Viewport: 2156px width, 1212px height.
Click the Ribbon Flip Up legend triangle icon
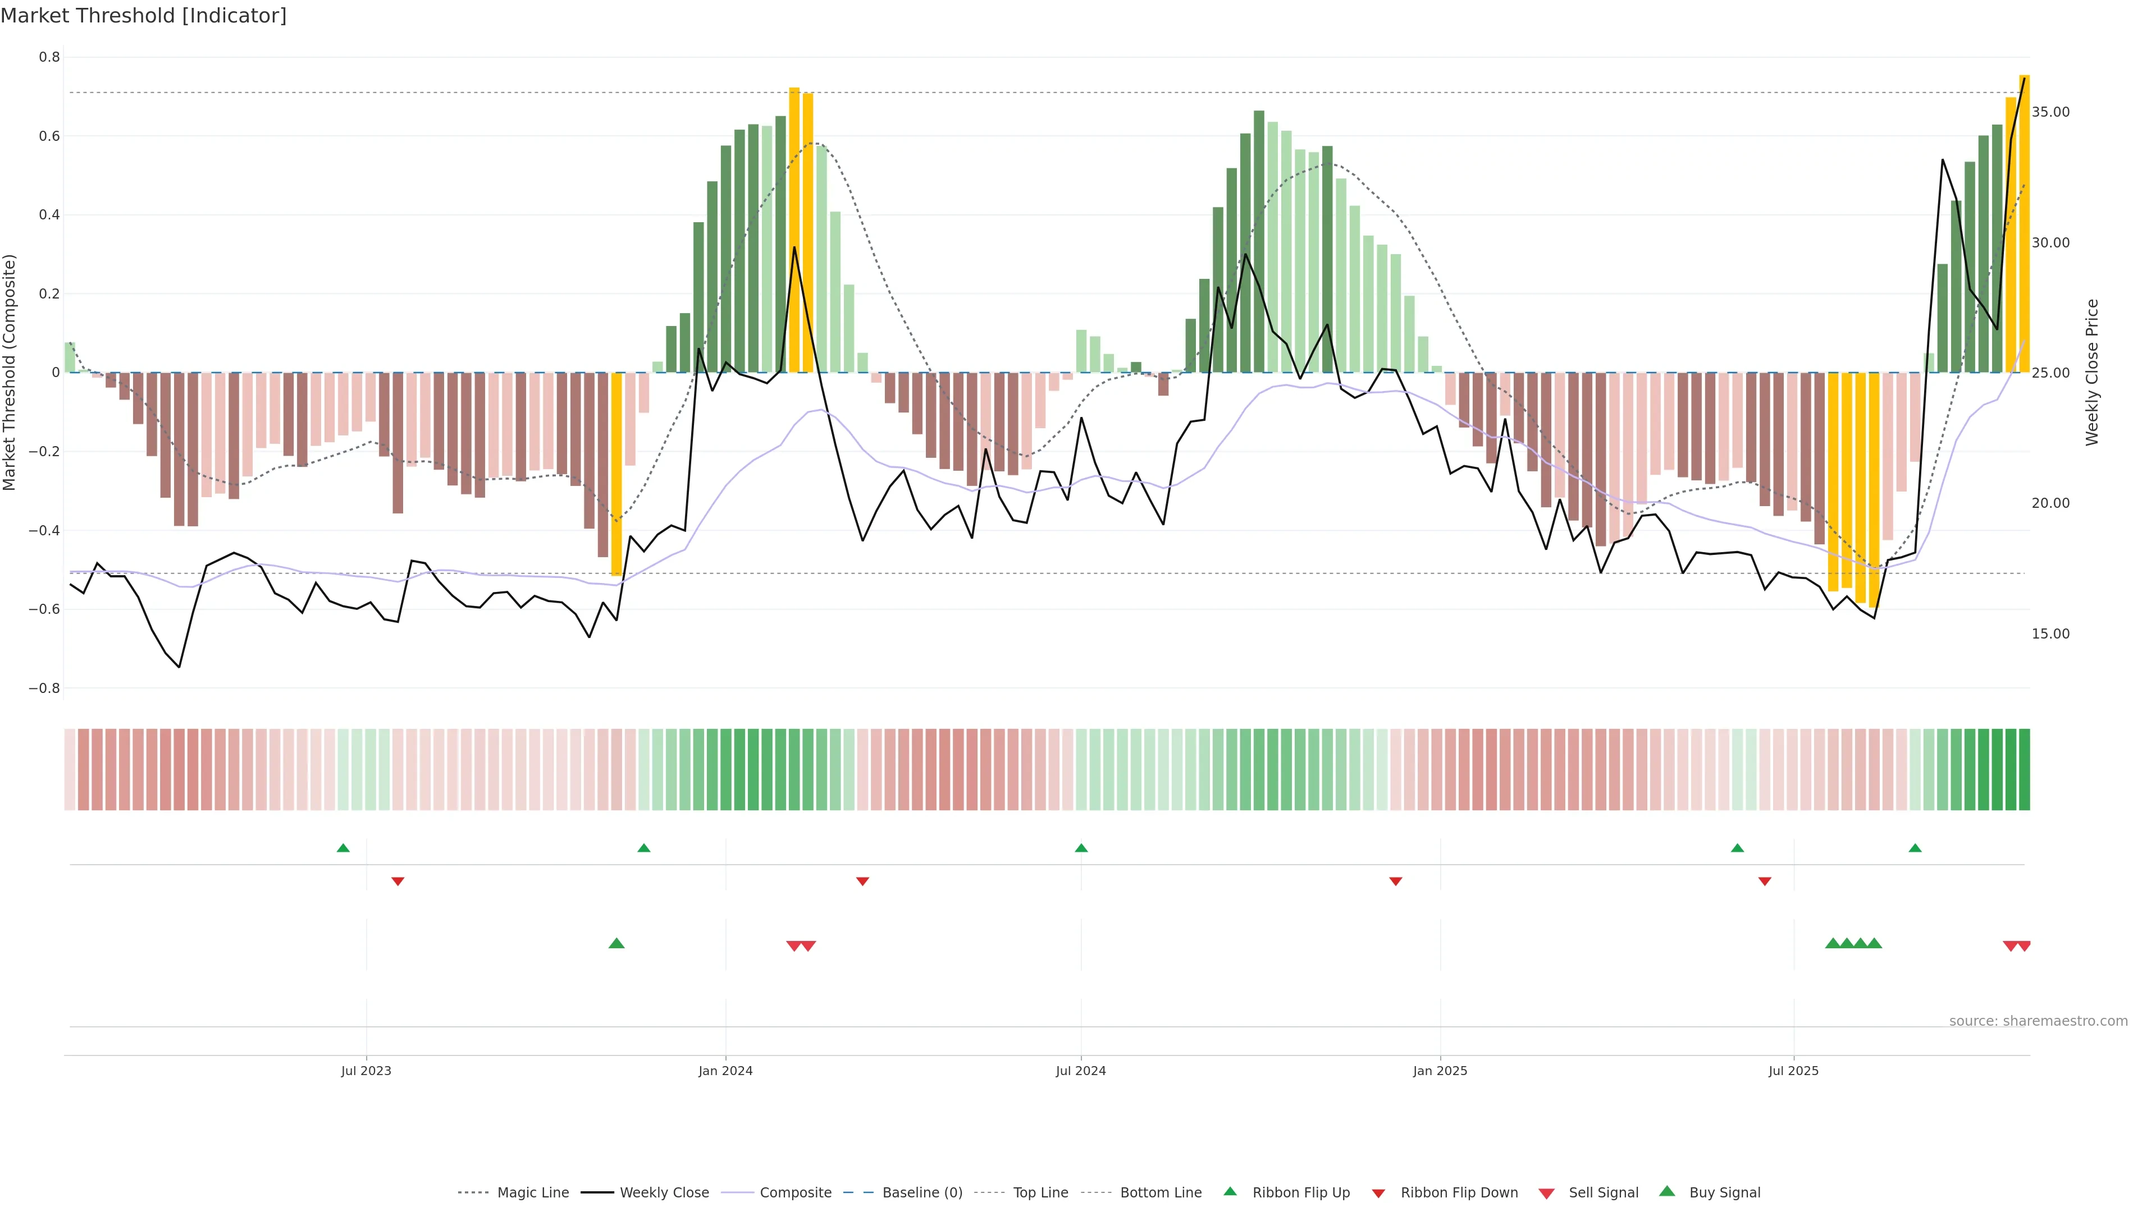click(1230, 1191)
